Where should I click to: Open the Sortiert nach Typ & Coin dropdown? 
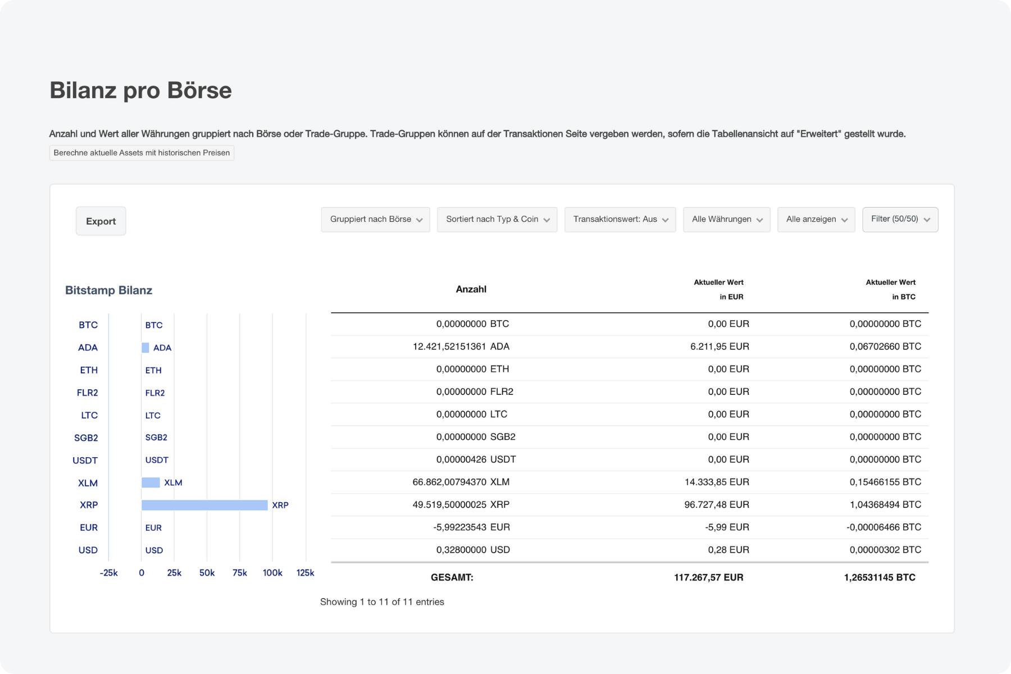497,220
